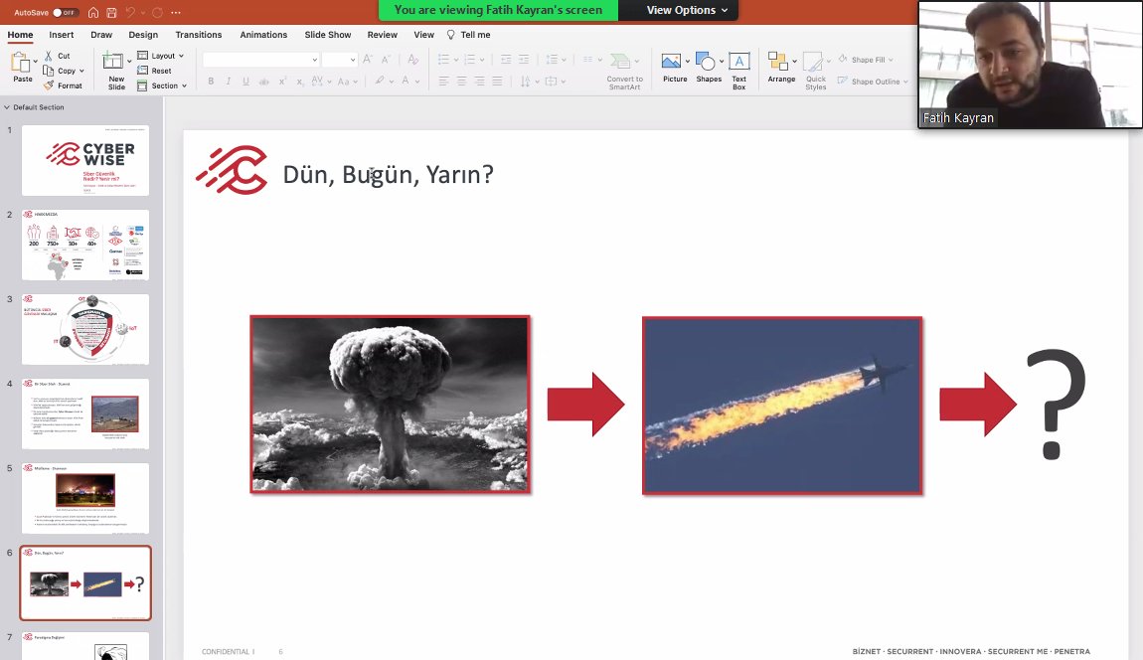Open Quick Styles gallery
The image size is (1143, 660).
815,71
